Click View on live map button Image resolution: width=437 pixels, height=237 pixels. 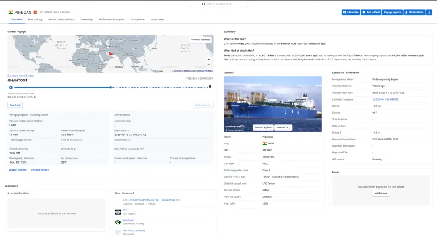point(200,40)
